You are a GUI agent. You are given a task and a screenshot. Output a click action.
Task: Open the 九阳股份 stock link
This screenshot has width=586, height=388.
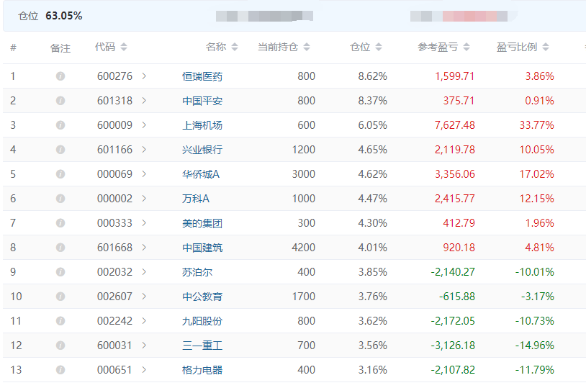click(202, 321)
